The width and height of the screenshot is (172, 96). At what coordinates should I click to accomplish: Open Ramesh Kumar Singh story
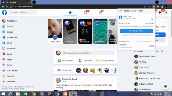85,31
